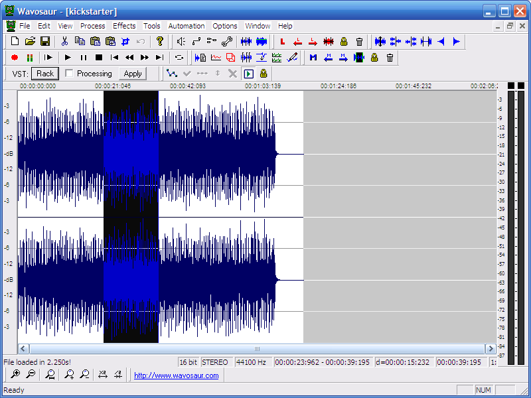The image size is (531, 398).
Task: Play the audio with the Play button
Action: (x=68, y=58)
